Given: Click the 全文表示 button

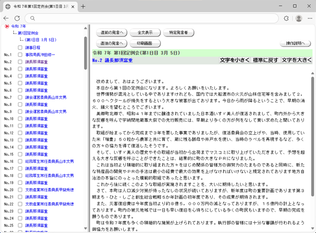Looking at the screenshot, I should (x=145, y=33).
